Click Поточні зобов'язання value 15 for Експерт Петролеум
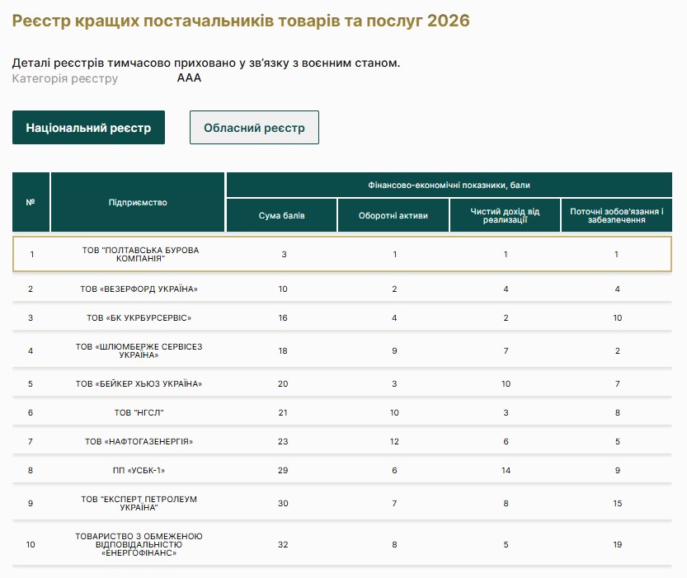Image resolution: width=687 pixels, height=578 pixels. pyautogui.click(x=618, y=503)
